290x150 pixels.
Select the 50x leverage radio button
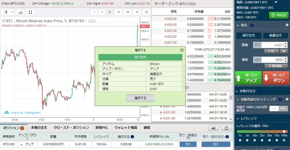click(x=270, y=140)
